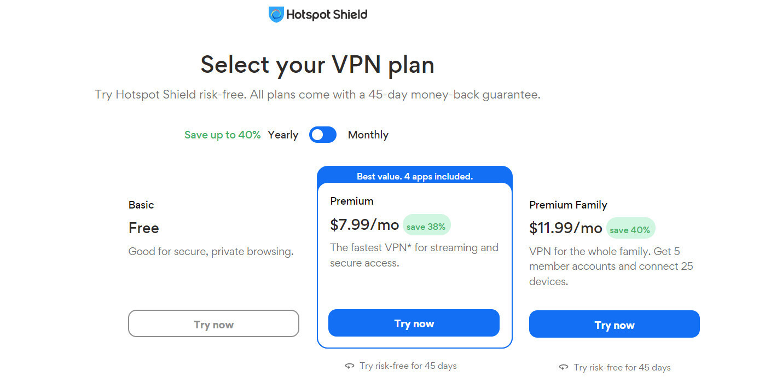Toggle billing period to Monthly

point(368,135)
